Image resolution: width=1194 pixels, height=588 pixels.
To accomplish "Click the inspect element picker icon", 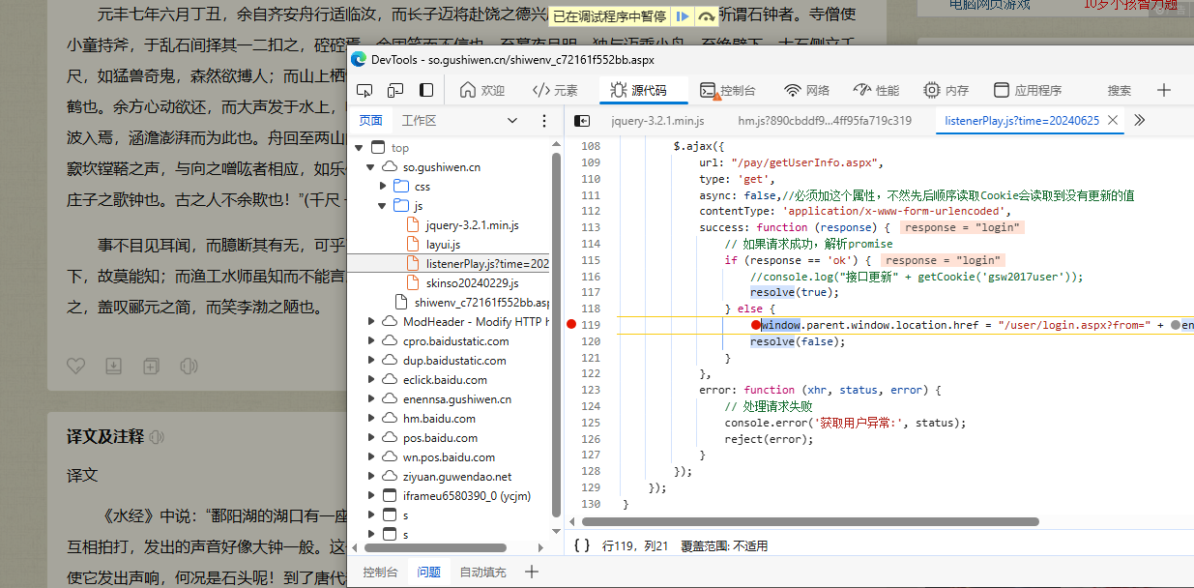I will pos(364,90).
